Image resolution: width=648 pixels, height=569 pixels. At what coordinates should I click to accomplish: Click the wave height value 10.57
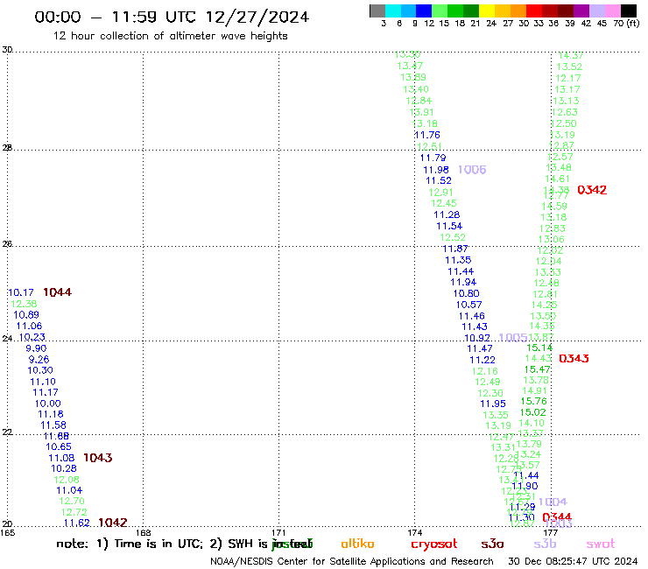coord(468,305)
